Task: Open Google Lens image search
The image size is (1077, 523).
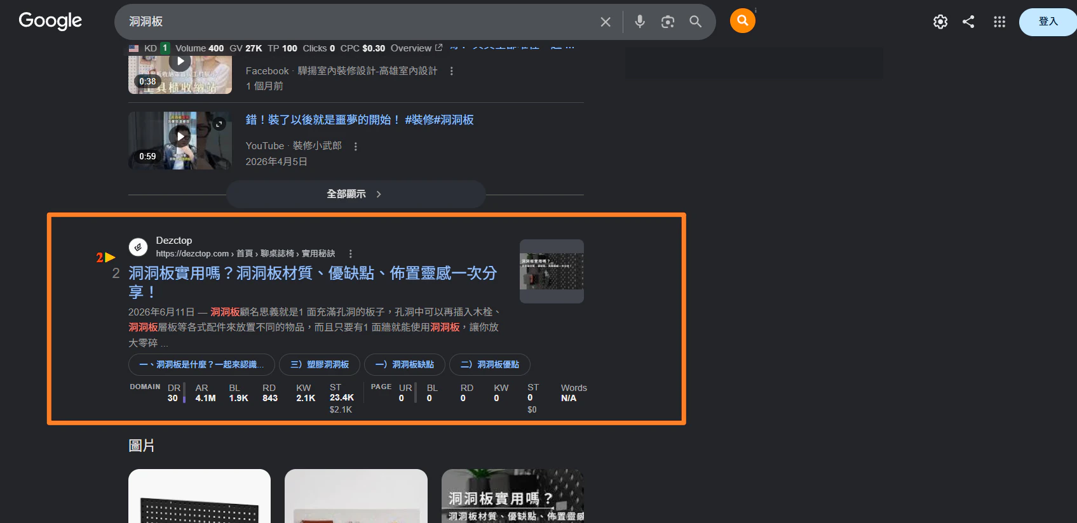Action: (x=667, y=22)
